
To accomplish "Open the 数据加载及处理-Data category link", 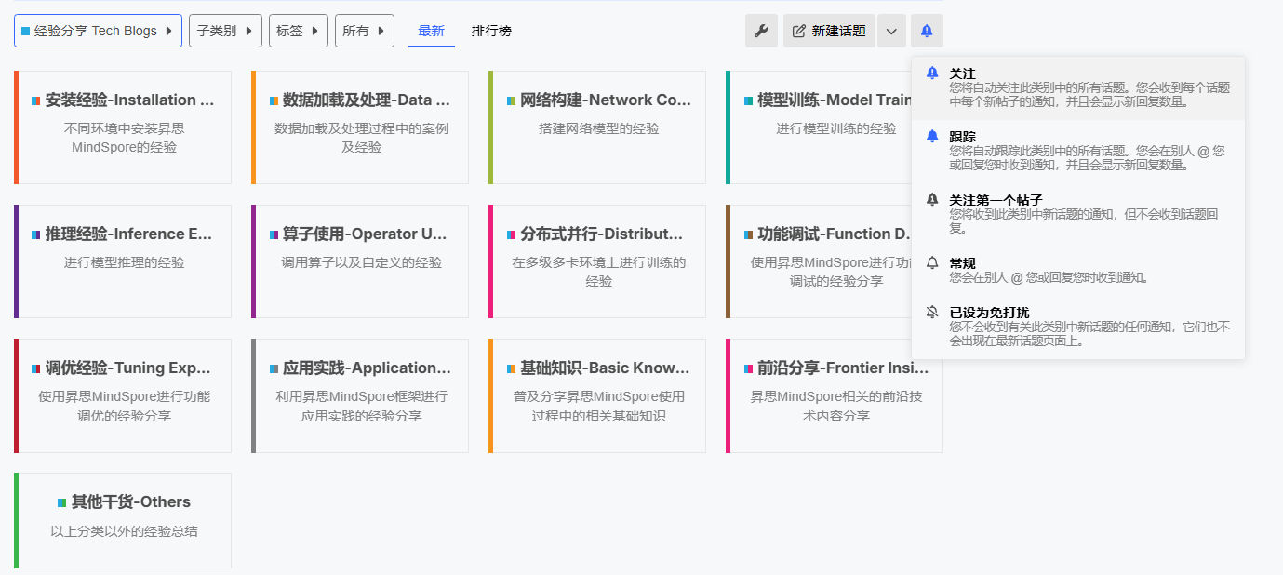I will (x=366, y=100).
